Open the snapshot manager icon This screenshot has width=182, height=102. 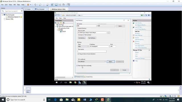tap(47, 5)
